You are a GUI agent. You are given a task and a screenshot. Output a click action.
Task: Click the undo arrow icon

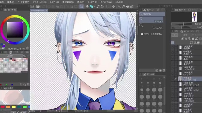tap(102, 7)
